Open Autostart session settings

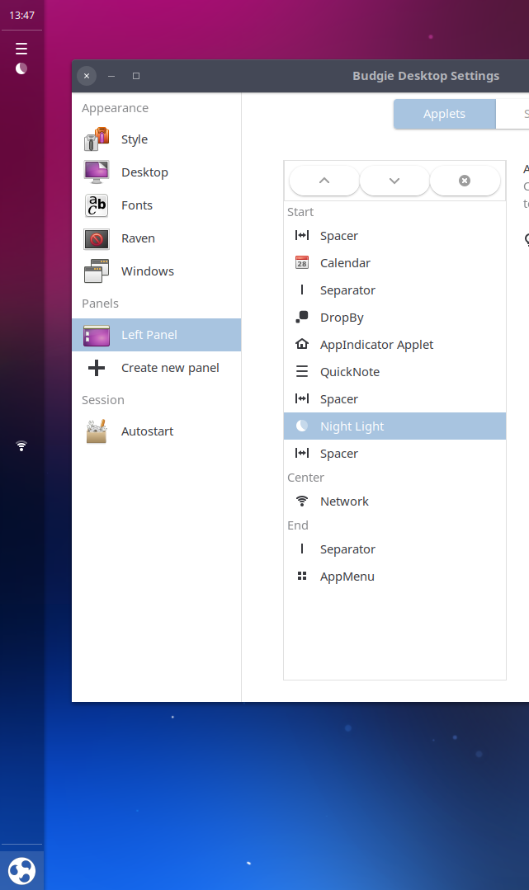[x=156, y=431]
